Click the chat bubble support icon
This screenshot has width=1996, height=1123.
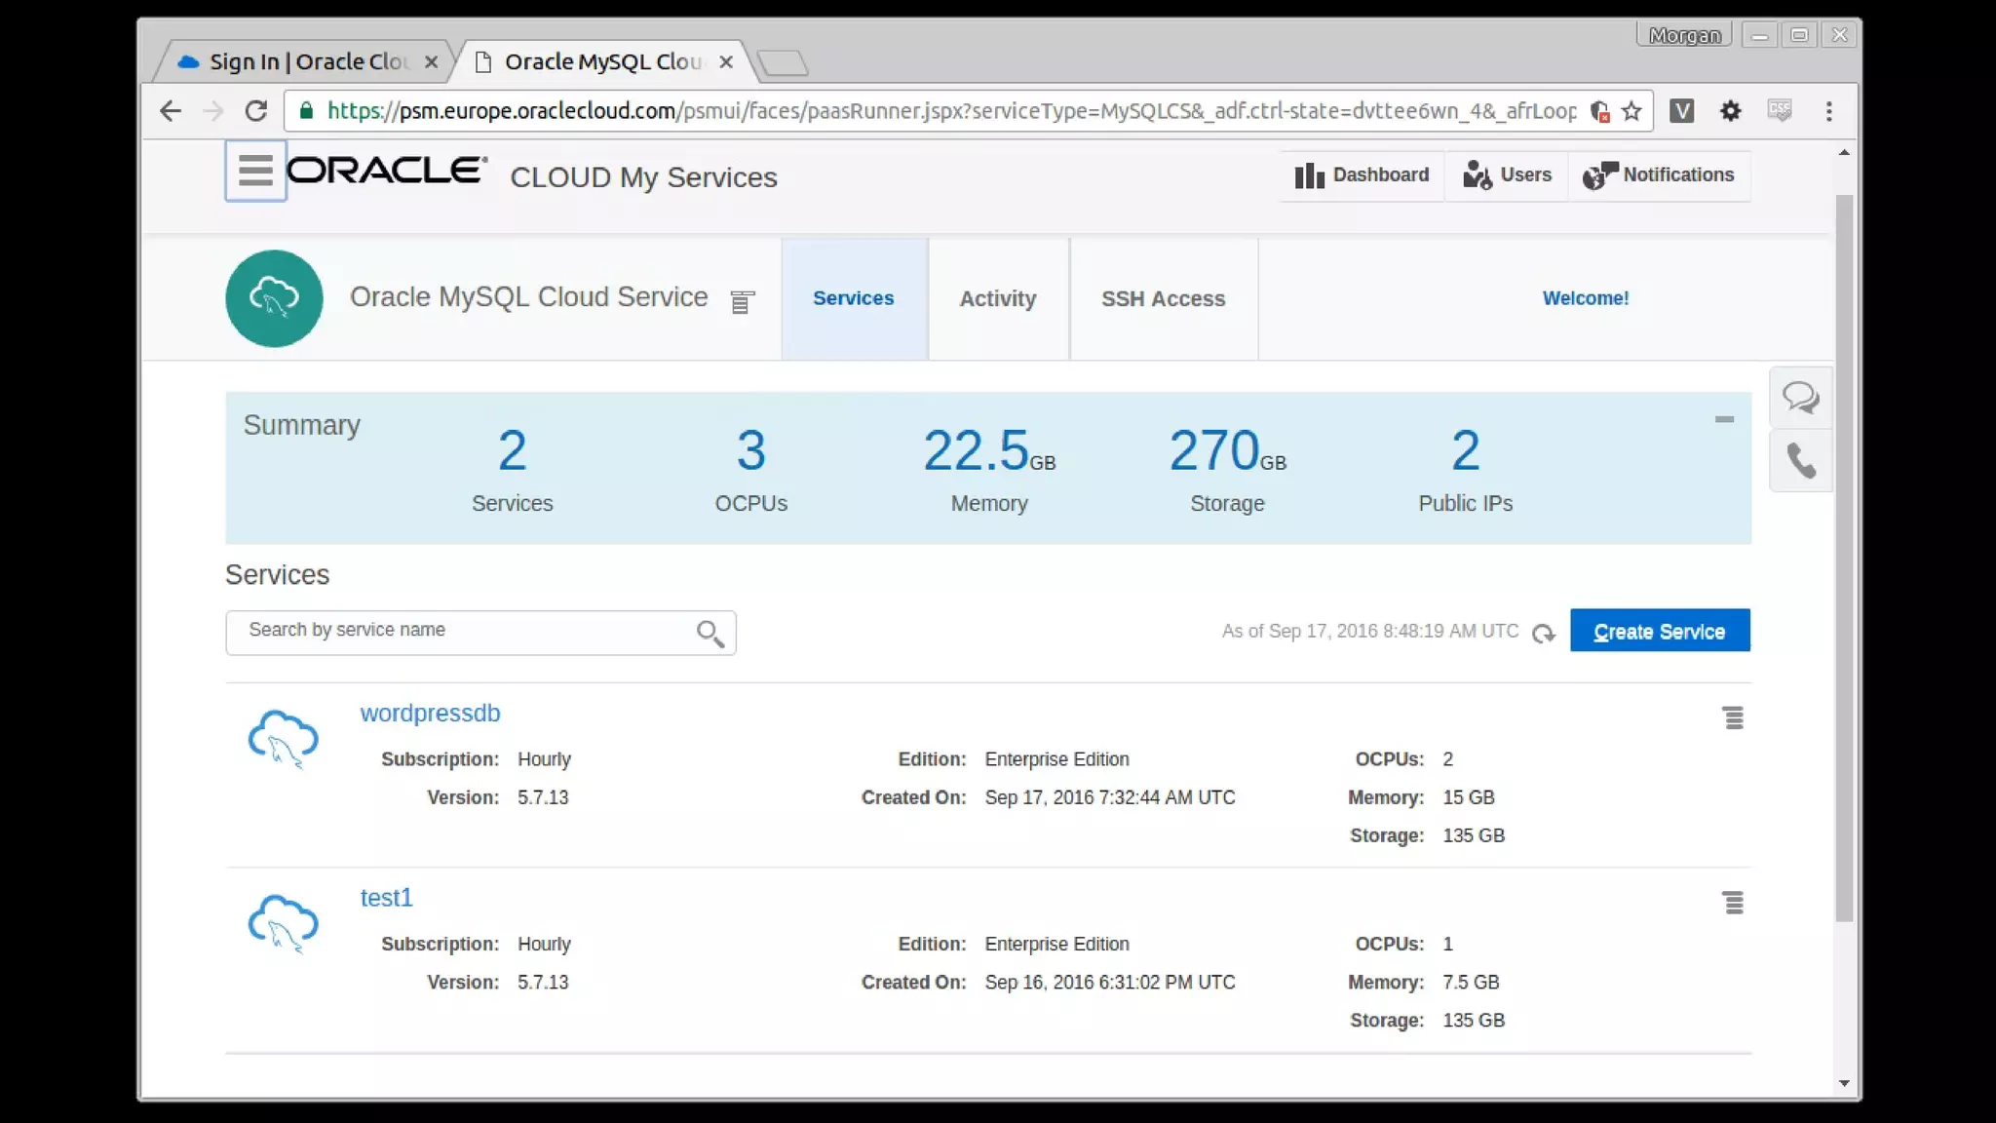[1799, 398]
